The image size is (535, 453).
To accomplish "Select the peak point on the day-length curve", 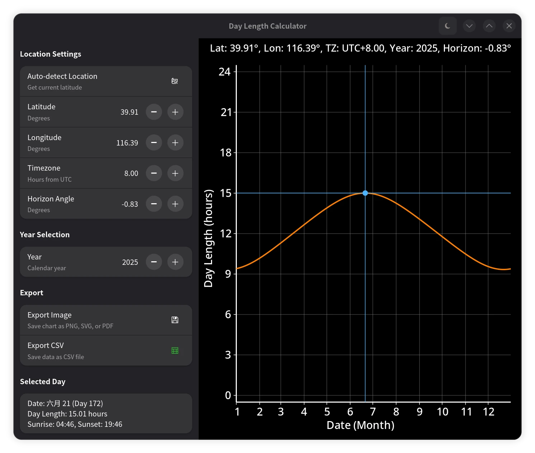I will point(365,193).
